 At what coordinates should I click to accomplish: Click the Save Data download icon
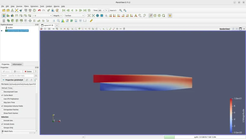(x=12, y=10)
